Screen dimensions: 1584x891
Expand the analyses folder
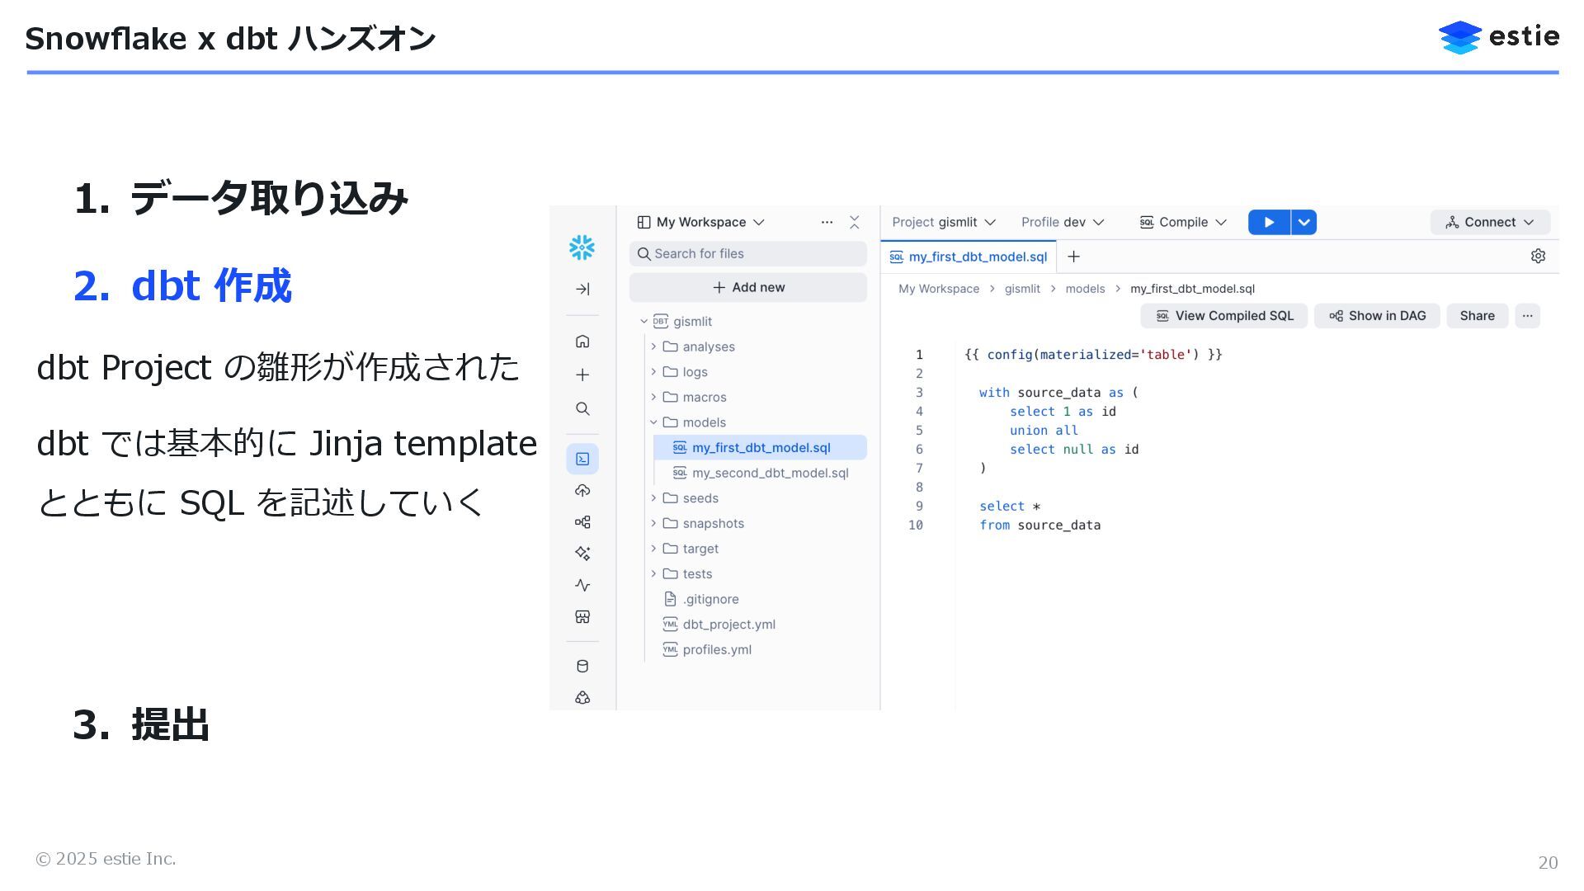(653, 346)
